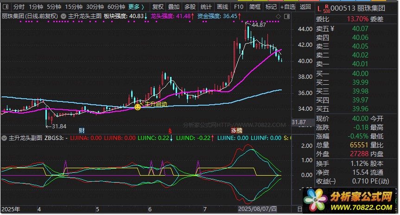Switch to 分时 time-sharing chart
This screenshot has width=400, height=215.
point(19,7)
